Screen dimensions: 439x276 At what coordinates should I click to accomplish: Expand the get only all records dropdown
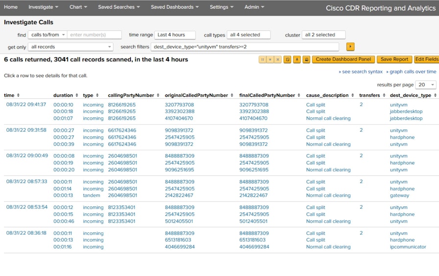coord(70,47)
